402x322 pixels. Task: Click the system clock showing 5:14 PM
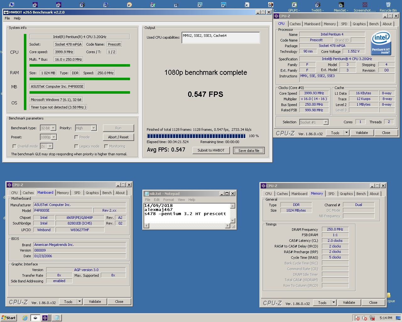click(386, 318)
